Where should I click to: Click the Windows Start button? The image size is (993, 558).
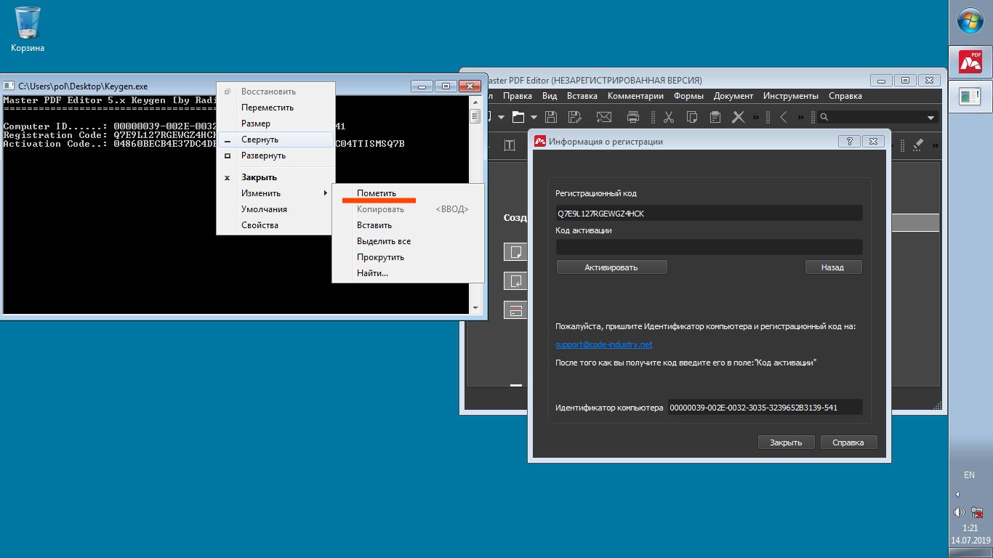pos(970,22)
